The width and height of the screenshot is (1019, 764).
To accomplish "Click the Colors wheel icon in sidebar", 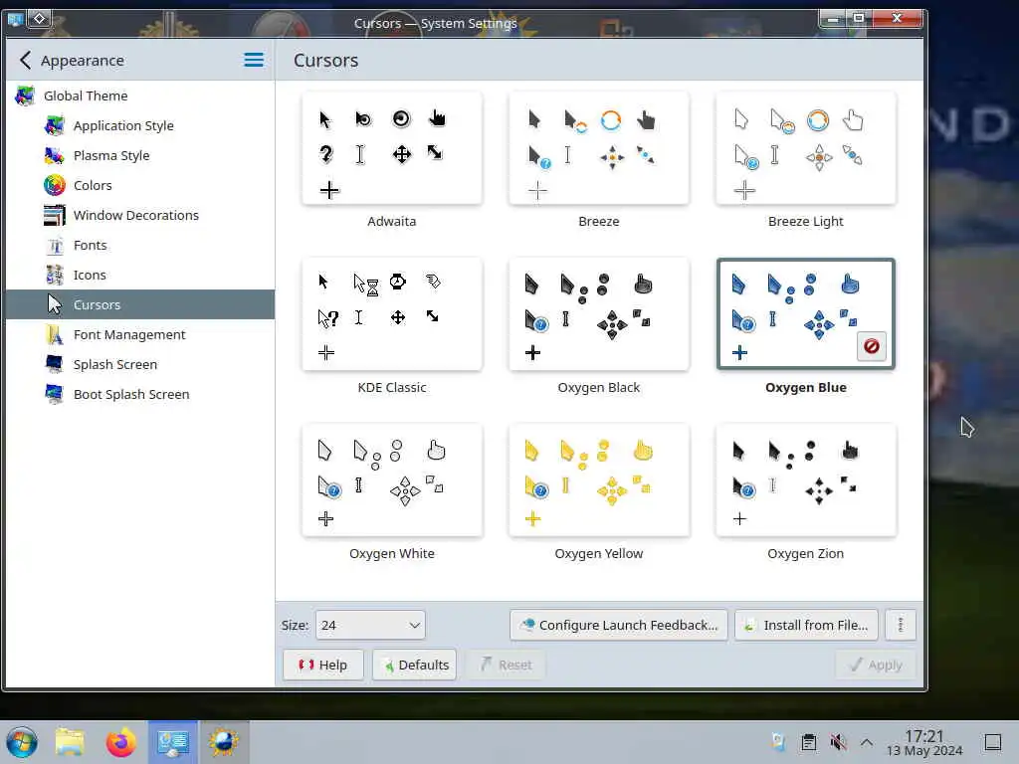I will coord(55,185).
